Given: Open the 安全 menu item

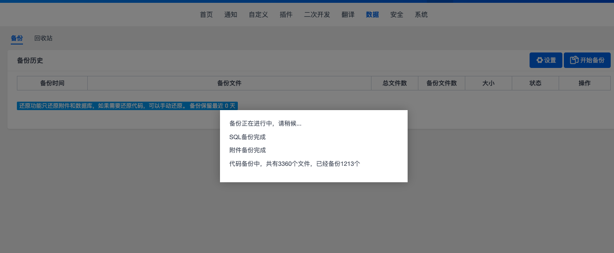Looking at the screenshot, I should pos(397,15).
